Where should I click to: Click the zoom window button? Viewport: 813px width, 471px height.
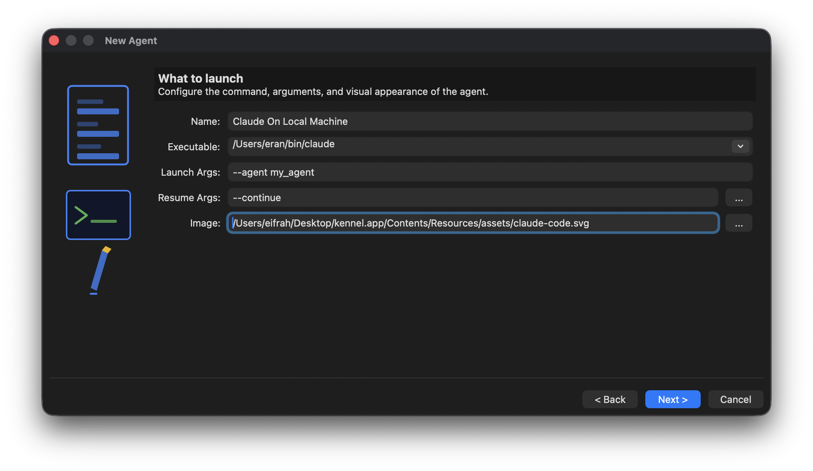click(88, 40)
